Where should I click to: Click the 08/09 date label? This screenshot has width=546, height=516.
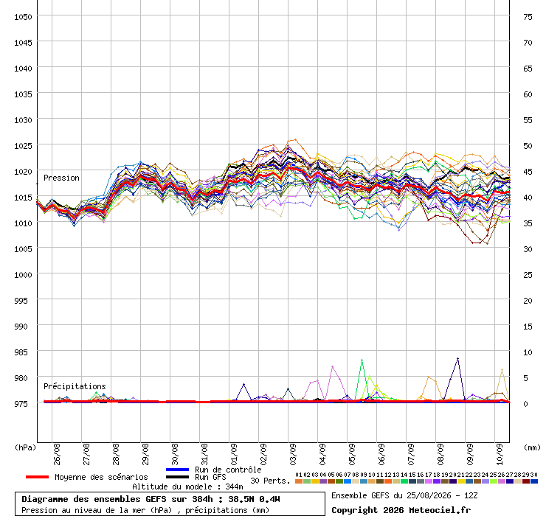[x=440, y=454]
